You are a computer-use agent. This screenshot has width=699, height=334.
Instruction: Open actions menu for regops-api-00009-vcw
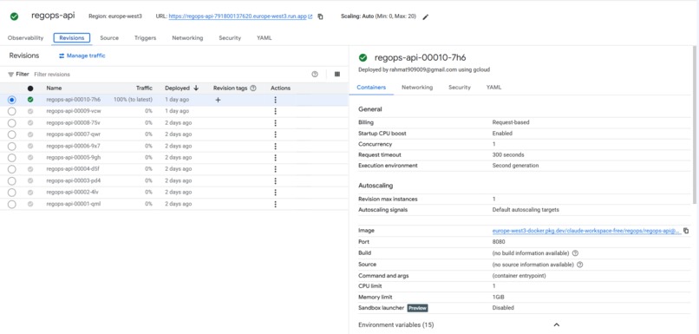pyautogui.click(x=275, y=111)
